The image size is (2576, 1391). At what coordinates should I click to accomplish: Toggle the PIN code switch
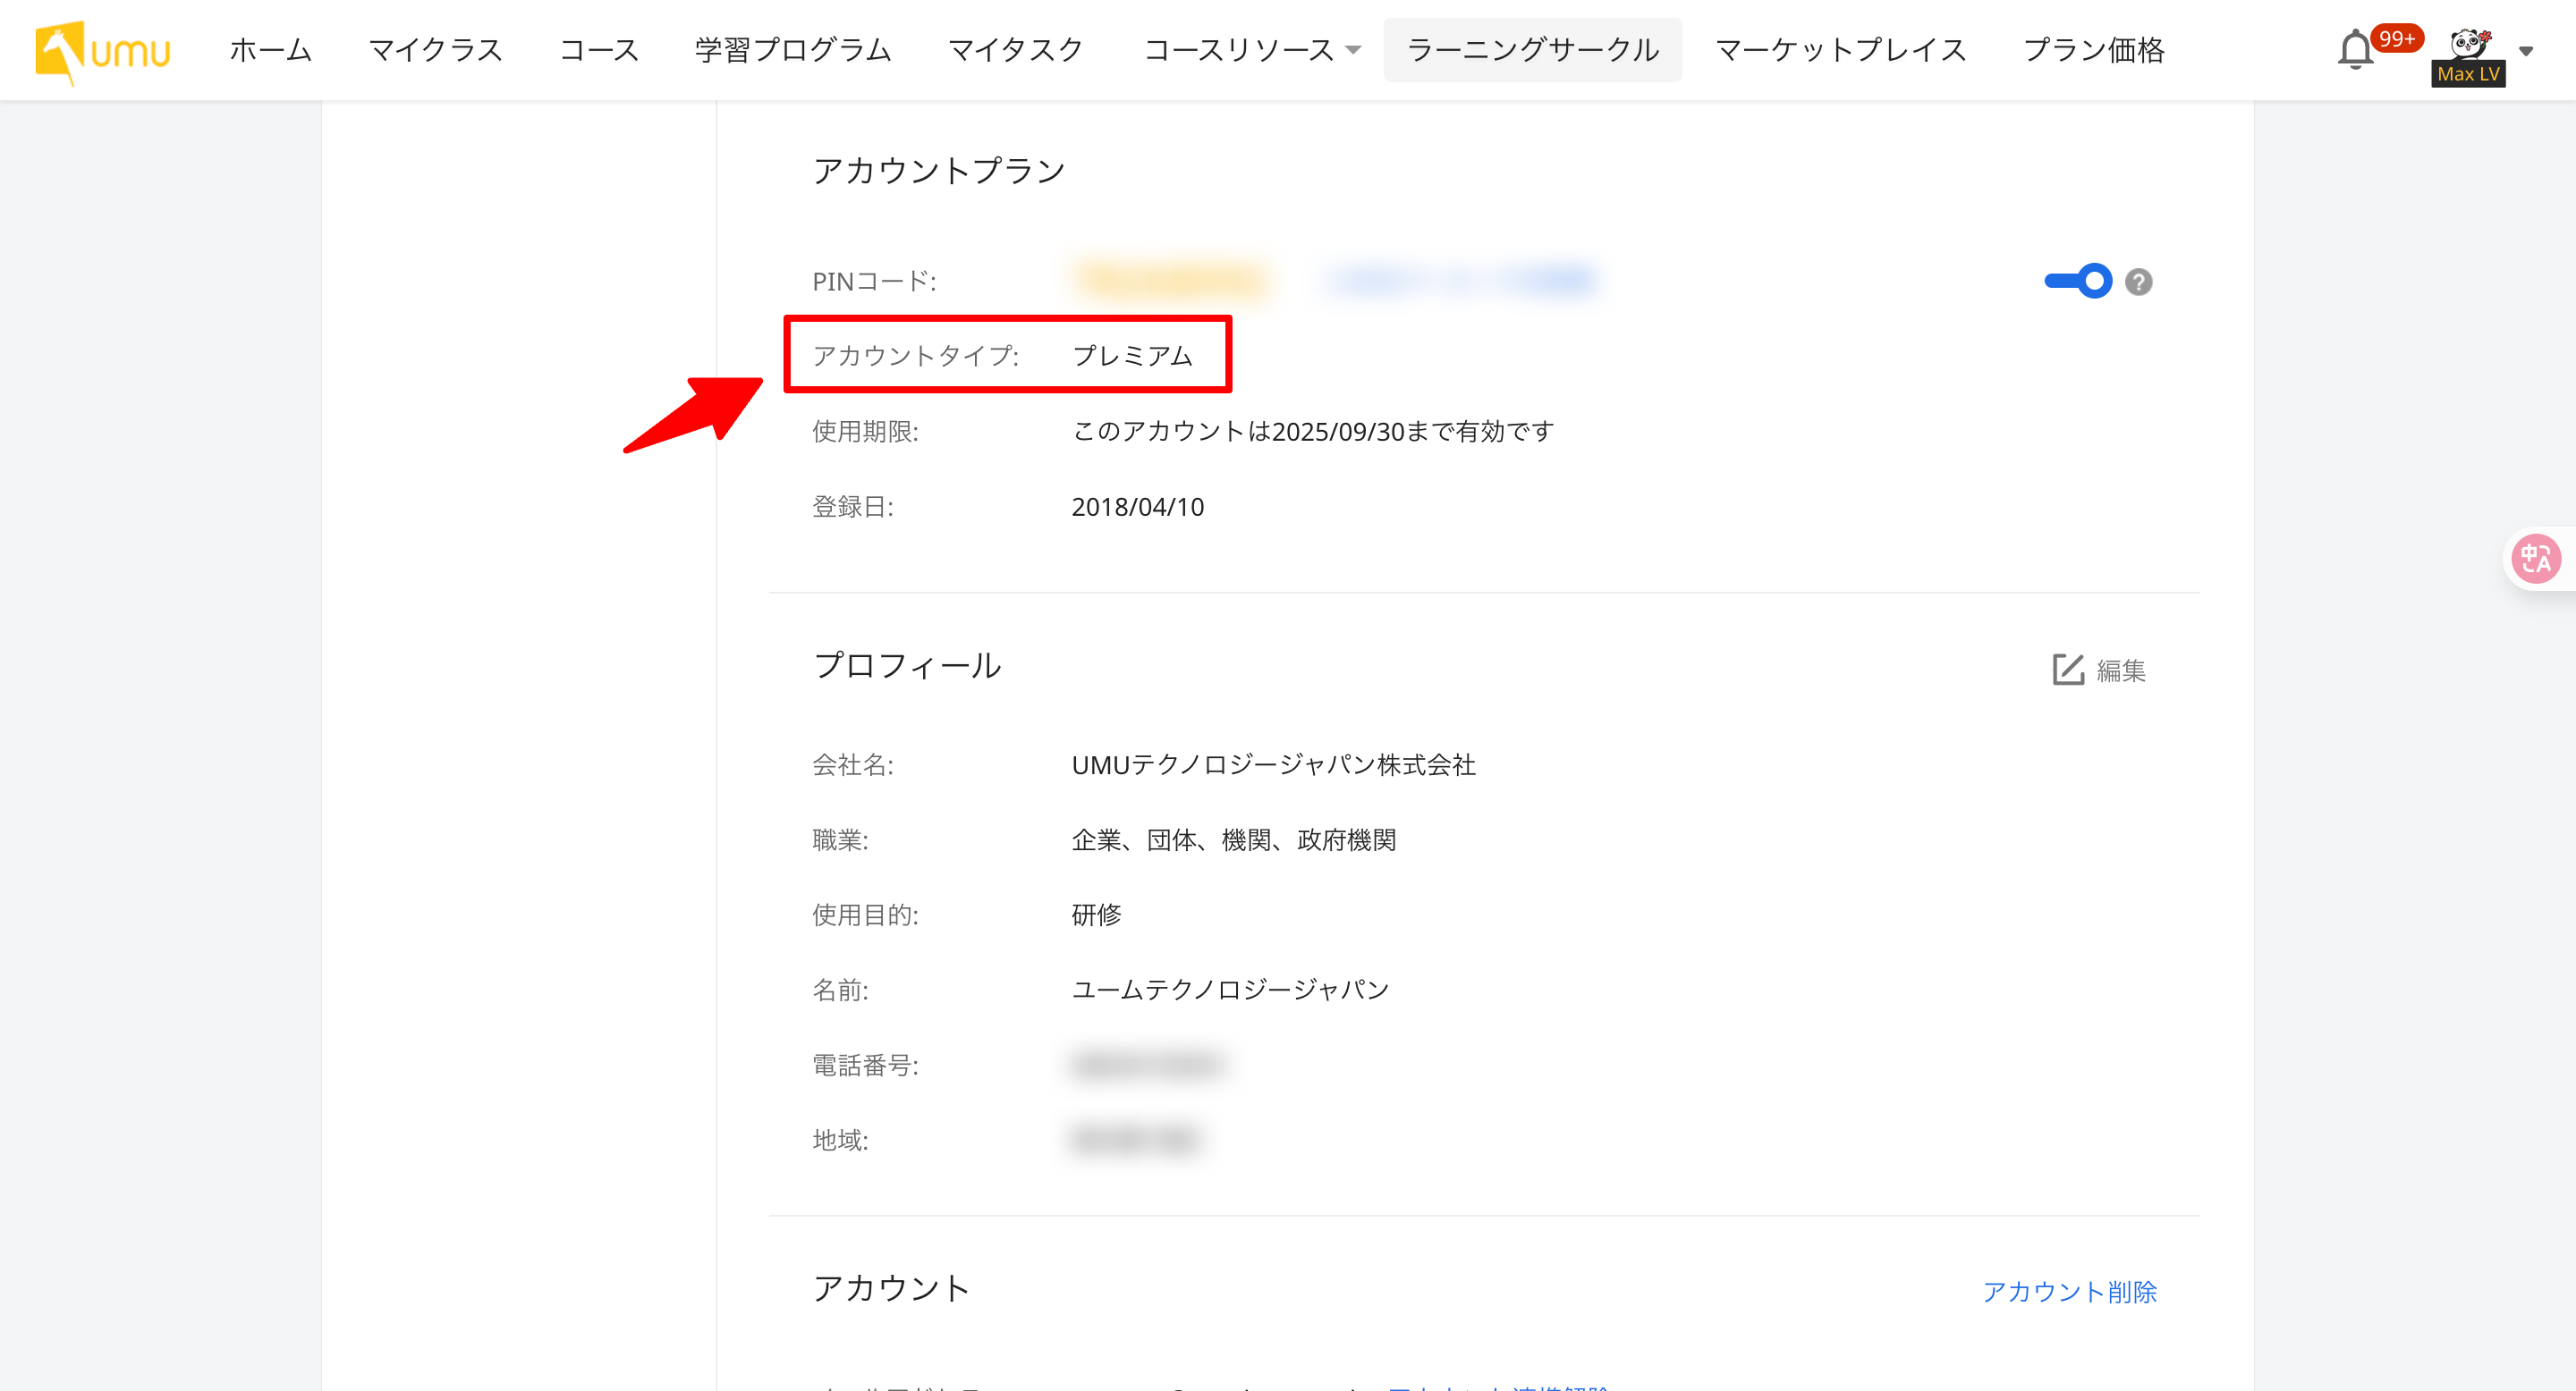pyautogui.click(x=2078, y=282)
